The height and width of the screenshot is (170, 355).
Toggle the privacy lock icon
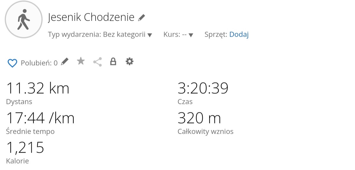[113, 61]
